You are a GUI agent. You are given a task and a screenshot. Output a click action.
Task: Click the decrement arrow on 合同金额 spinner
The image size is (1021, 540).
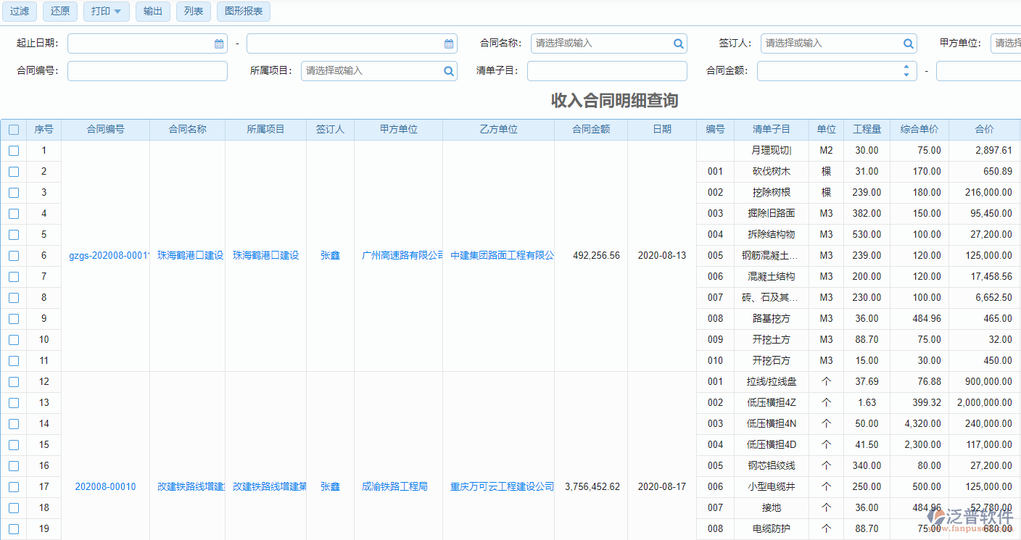click(905, 74)
